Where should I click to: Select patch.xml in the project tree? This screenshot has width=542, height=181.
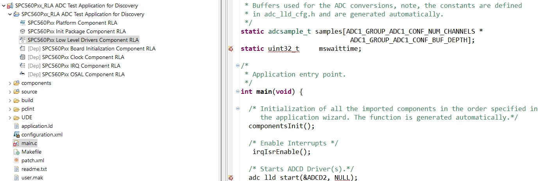33,160
